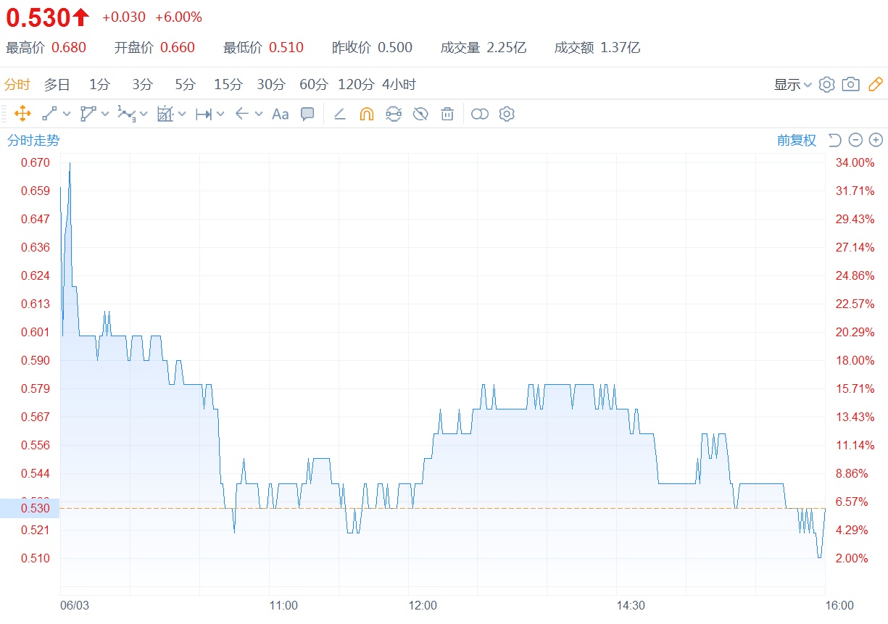The height and width of the screenshot is (624, 888).
Task: Expand the line tool dropdown arrow
Action: 67,114
